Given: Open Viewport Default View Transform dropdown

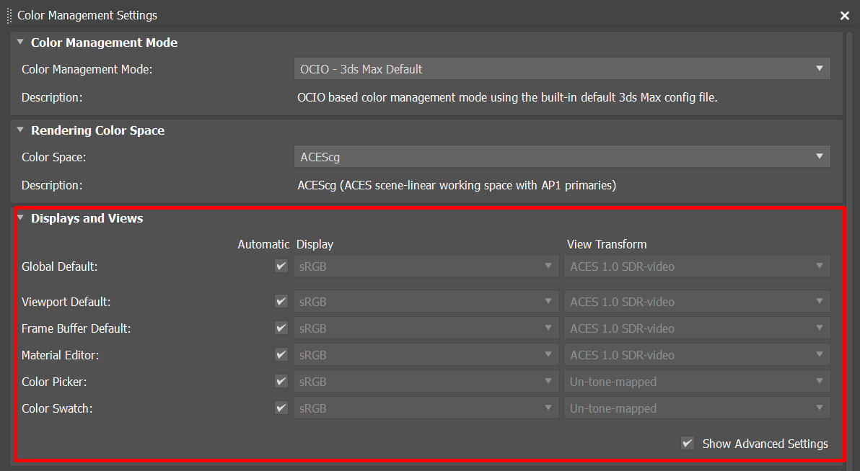Looking at the screenshot, I should point(696,302).
